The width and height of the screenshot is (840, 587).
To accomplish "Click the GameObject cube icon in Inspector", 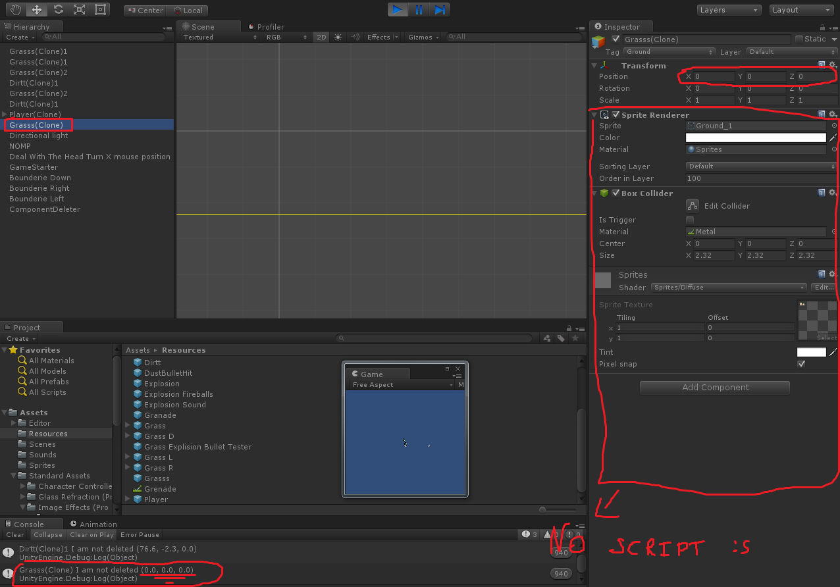I will click(598, 42).
